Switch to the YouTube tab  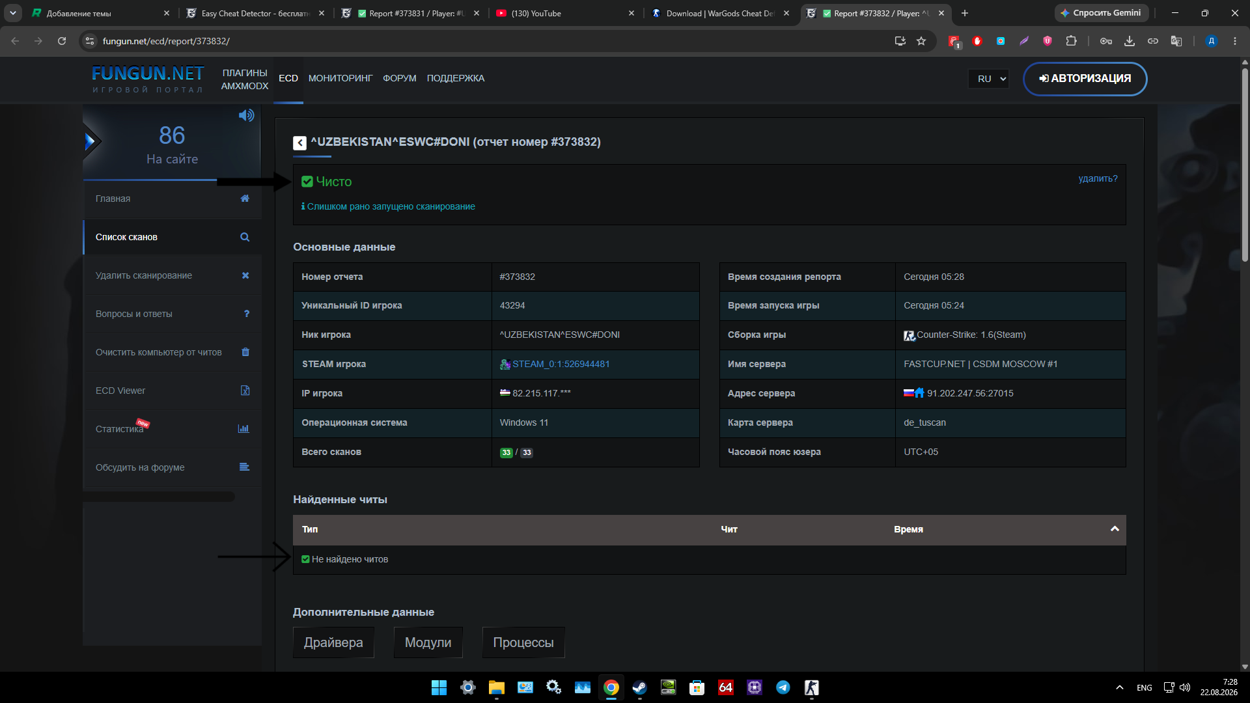pyautogui.click(x=565, y=13)
